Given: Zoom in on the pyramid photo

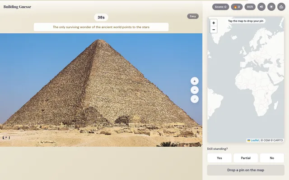Looking at the screenshot, I should coord(195,81).
